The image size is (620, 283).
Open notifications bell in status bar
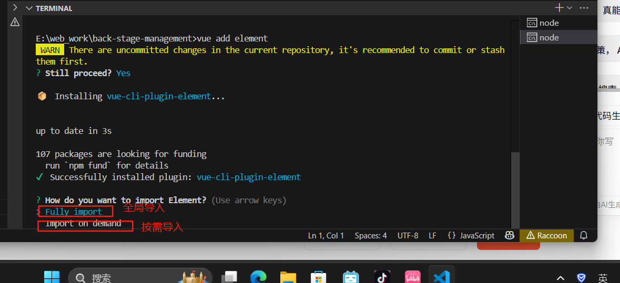tap(583, 236)
